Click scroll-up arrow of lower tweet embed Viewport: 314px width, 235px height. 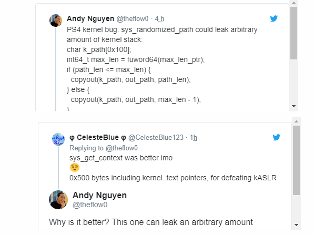coord(296,121)
